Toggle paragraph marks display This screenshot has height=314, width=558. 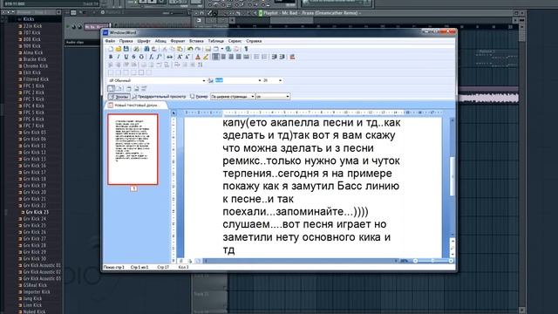point(246,49)
